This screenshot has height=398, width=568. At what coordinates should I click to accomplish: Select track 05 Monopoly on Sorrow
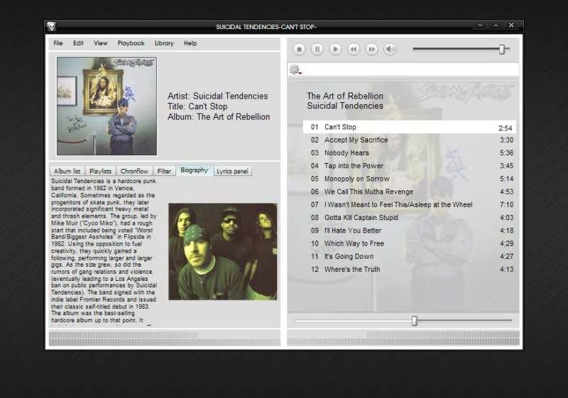tap(410, 179)
